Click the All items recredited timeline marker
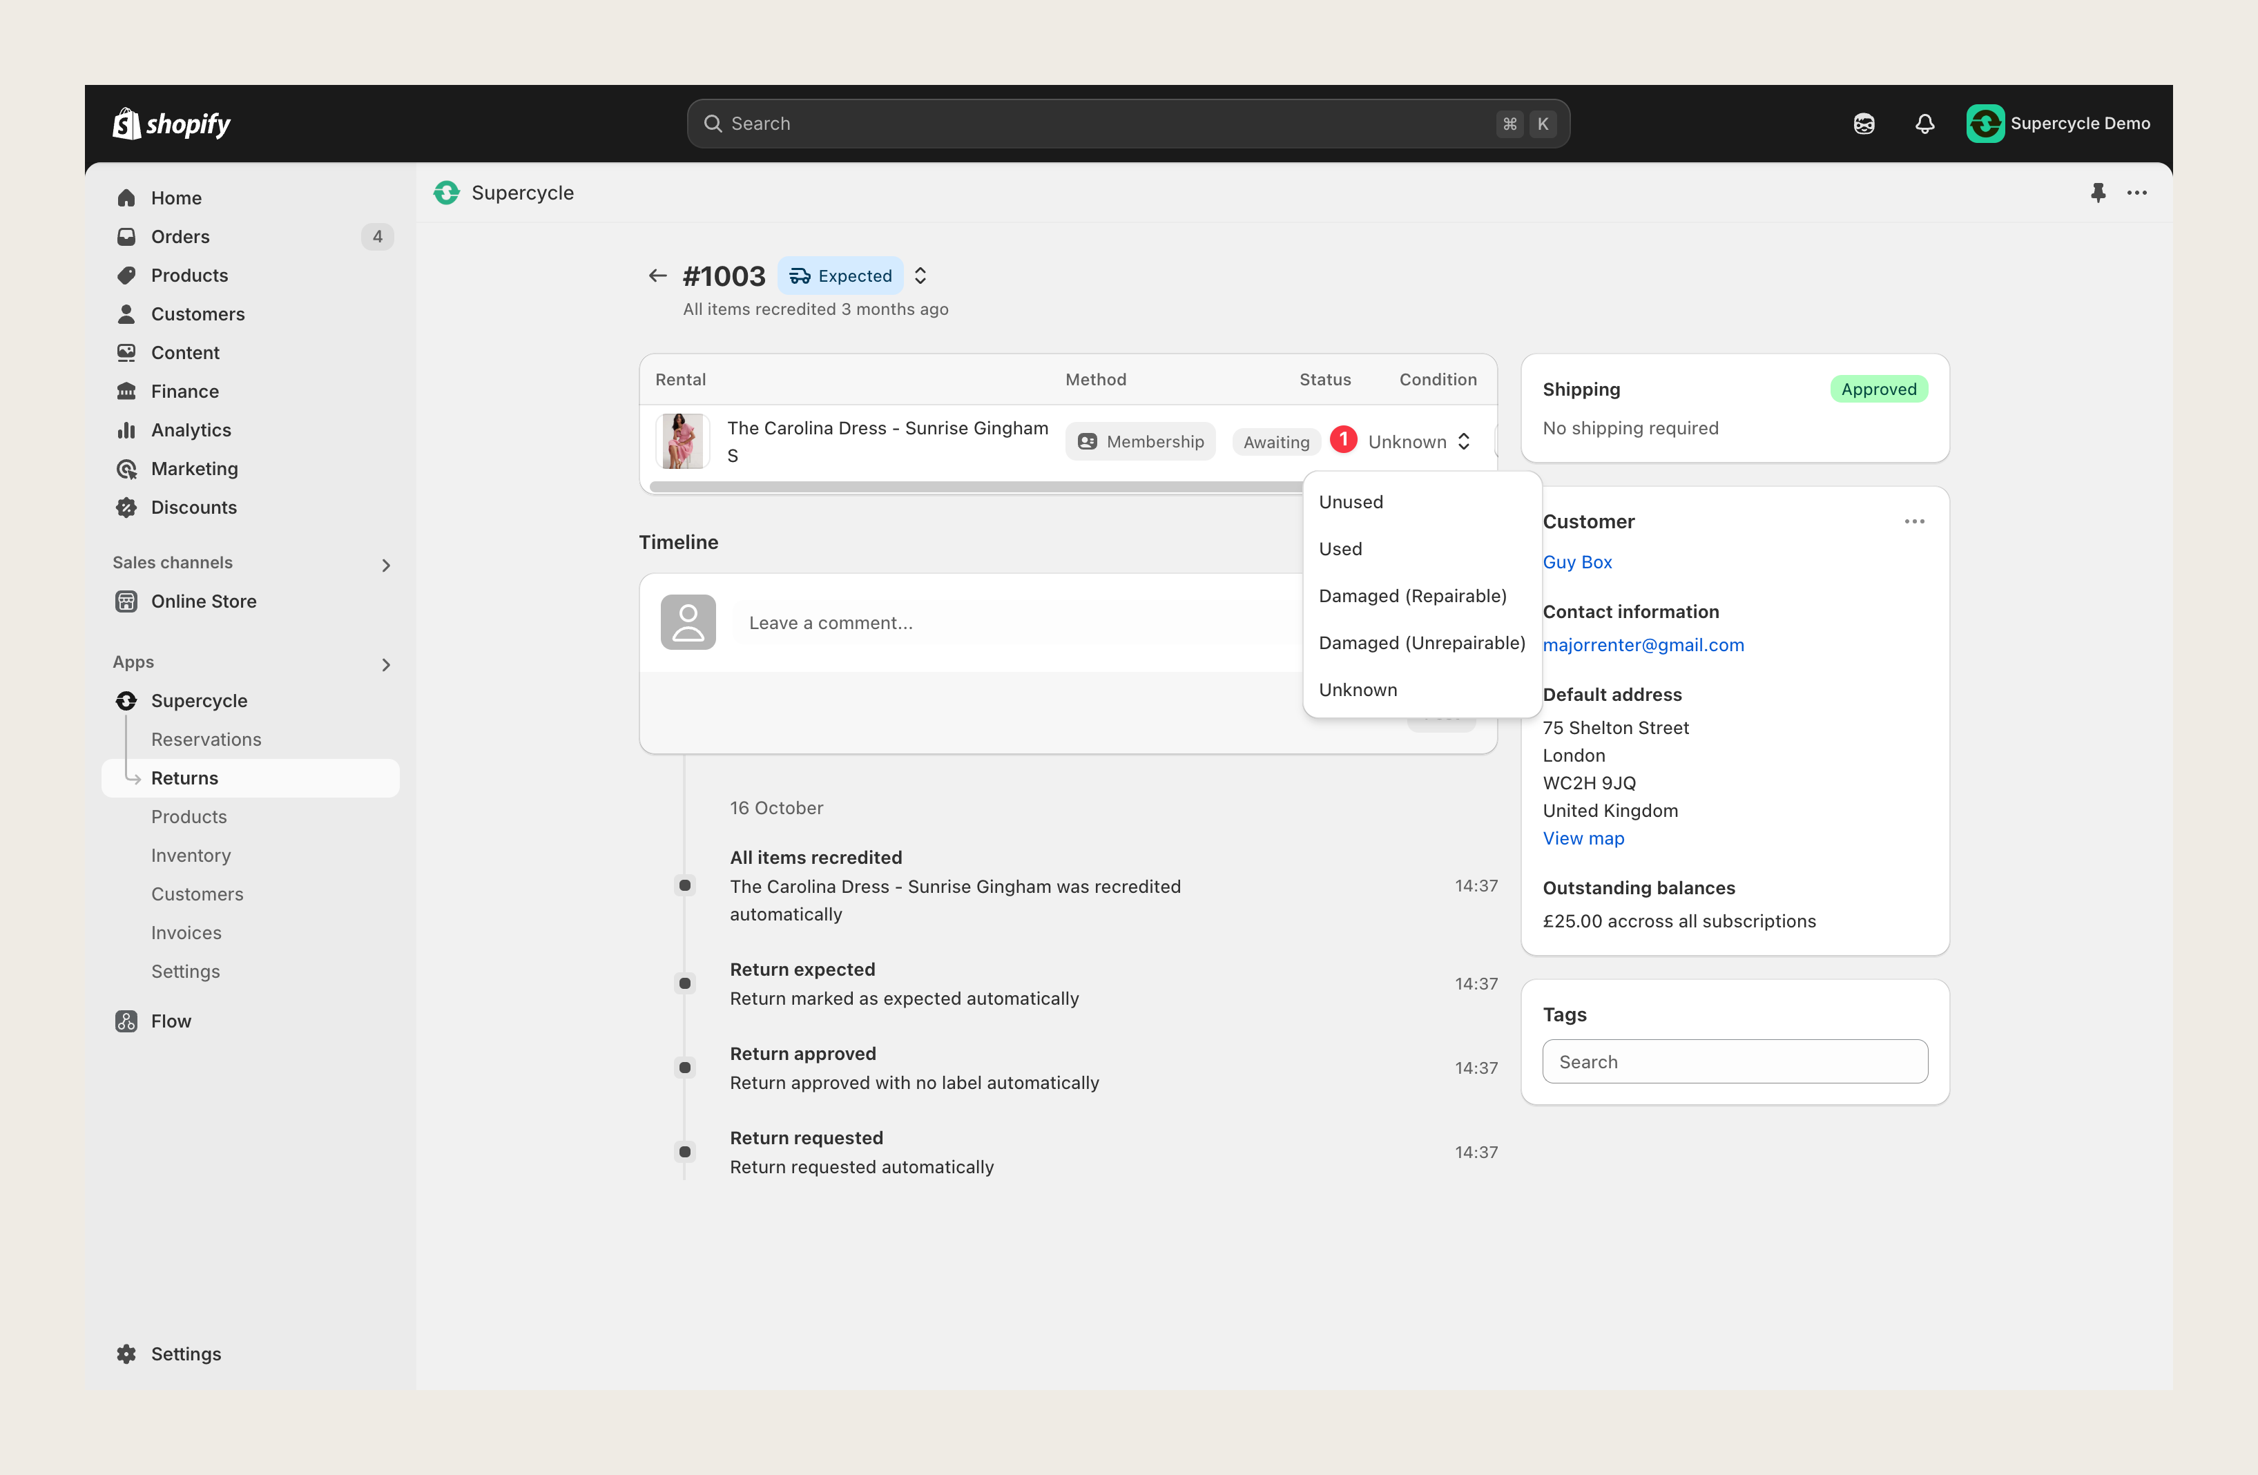Viewport: 2258px width, 1475px height. coord(685,885)
